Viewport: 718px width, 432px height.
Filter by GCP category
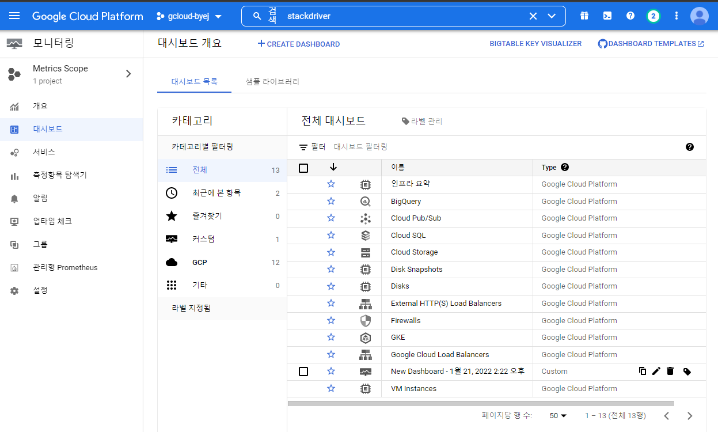point(222,262)
